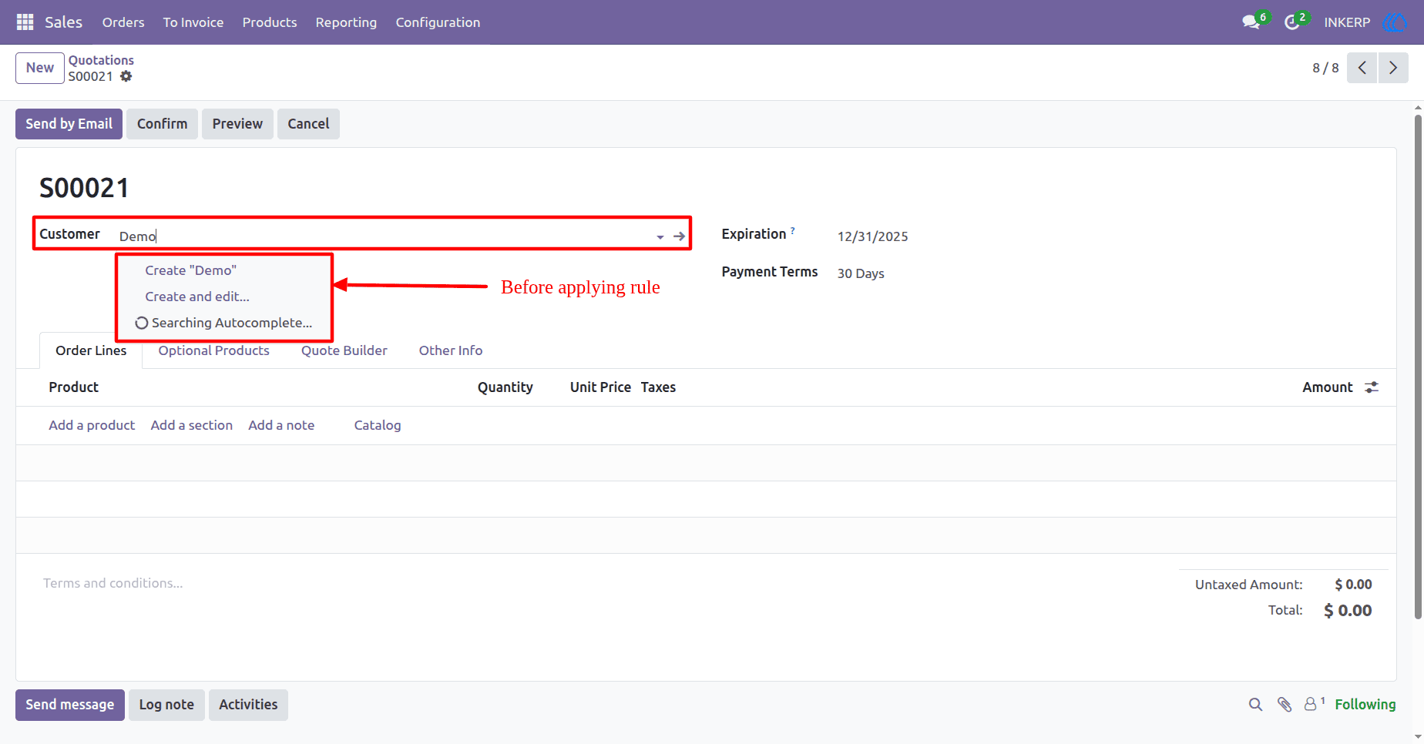Open the conversations chat icon
This screenshot has width=1424, height=744.
pos(1251,22)
